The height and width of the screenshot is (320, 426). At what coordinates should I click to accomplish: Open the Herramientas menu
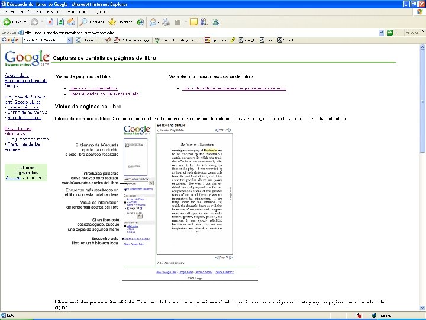(x=78, y=12)
